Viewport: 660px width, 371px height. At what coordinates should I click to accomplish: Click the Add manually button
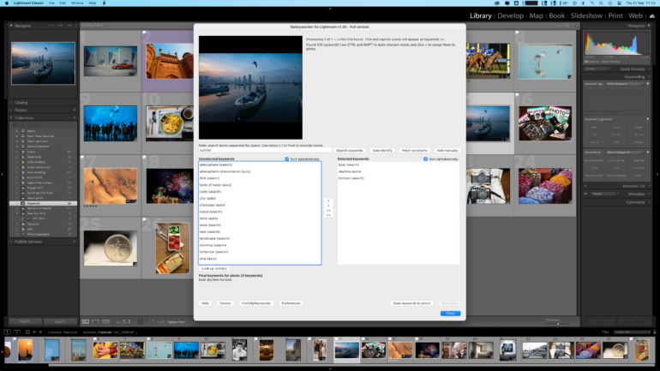point(447,151)
